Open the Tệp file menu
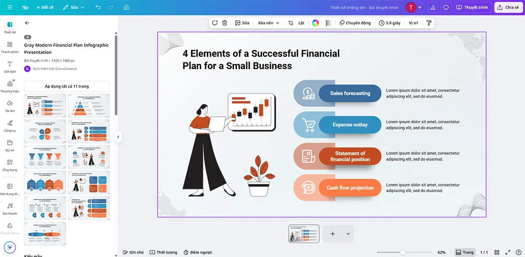The image size is (525, 257). coord(25,7)
